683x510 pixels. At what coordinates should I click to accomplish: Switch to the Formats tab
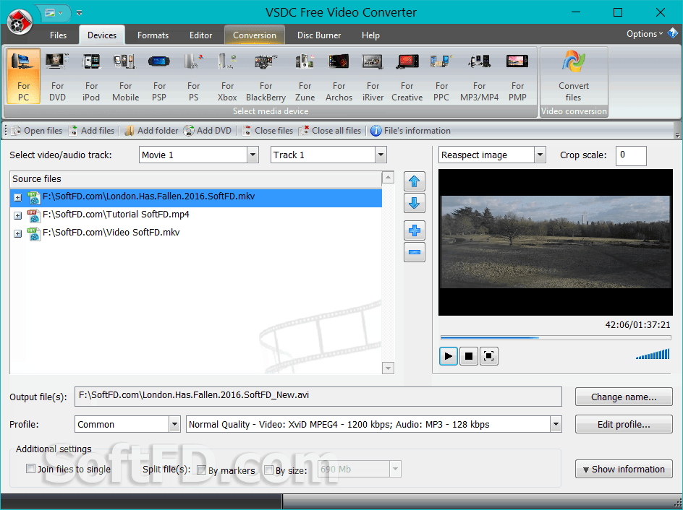153,35
